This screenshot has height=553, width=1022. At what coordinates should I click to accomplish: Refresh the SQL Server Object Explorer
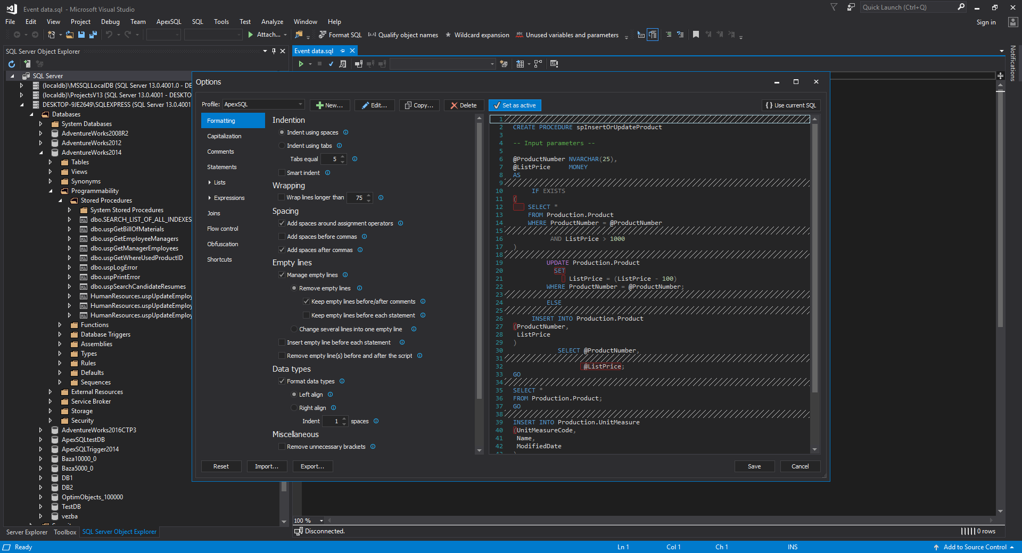(x=12, y=64)
